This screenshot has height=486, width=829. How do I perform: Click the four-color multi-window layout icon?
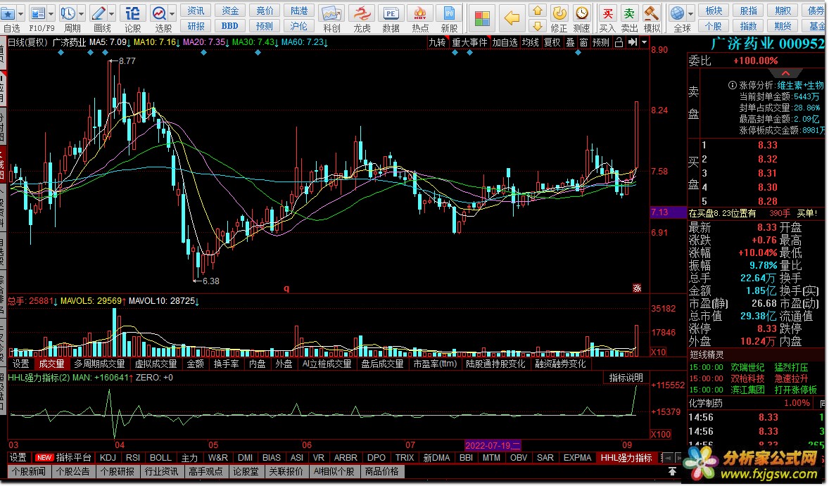[x=482, y=18]
